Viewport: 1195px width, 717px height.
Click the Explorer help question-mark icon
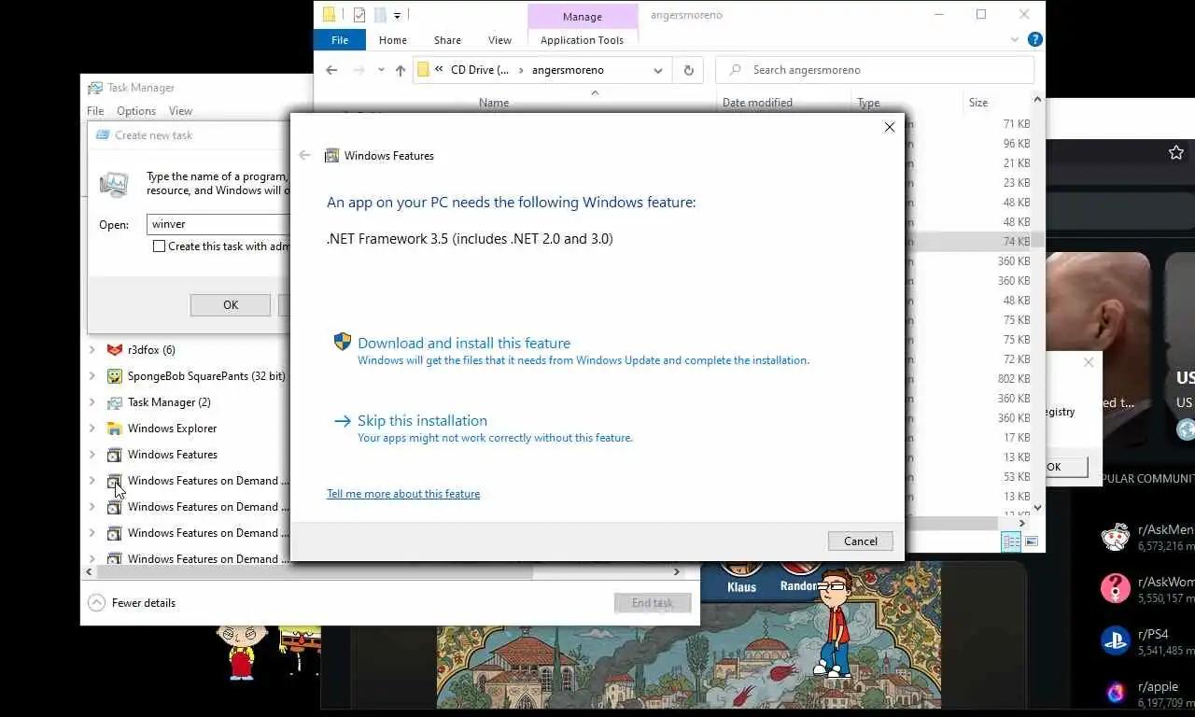point(1034,40)
